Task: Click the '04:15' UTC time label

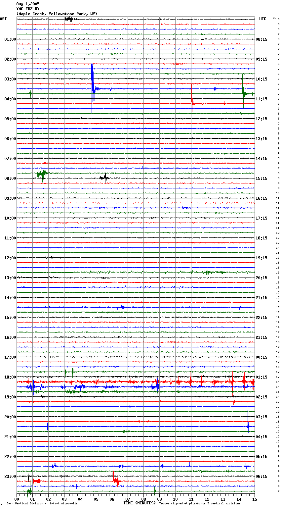Action: click(261, 437)
